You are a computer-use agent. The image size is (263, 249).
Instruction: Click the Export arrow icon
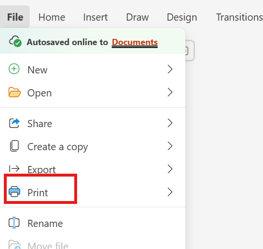click(x=14, y=169)
